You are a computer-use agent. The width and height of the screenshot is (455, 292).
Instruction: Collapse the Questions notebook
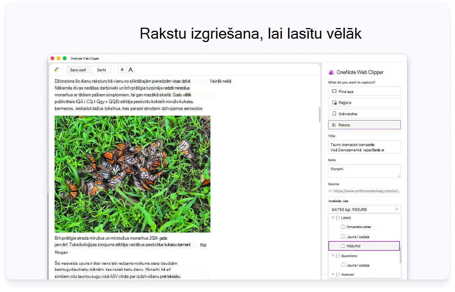click(333, 256)
